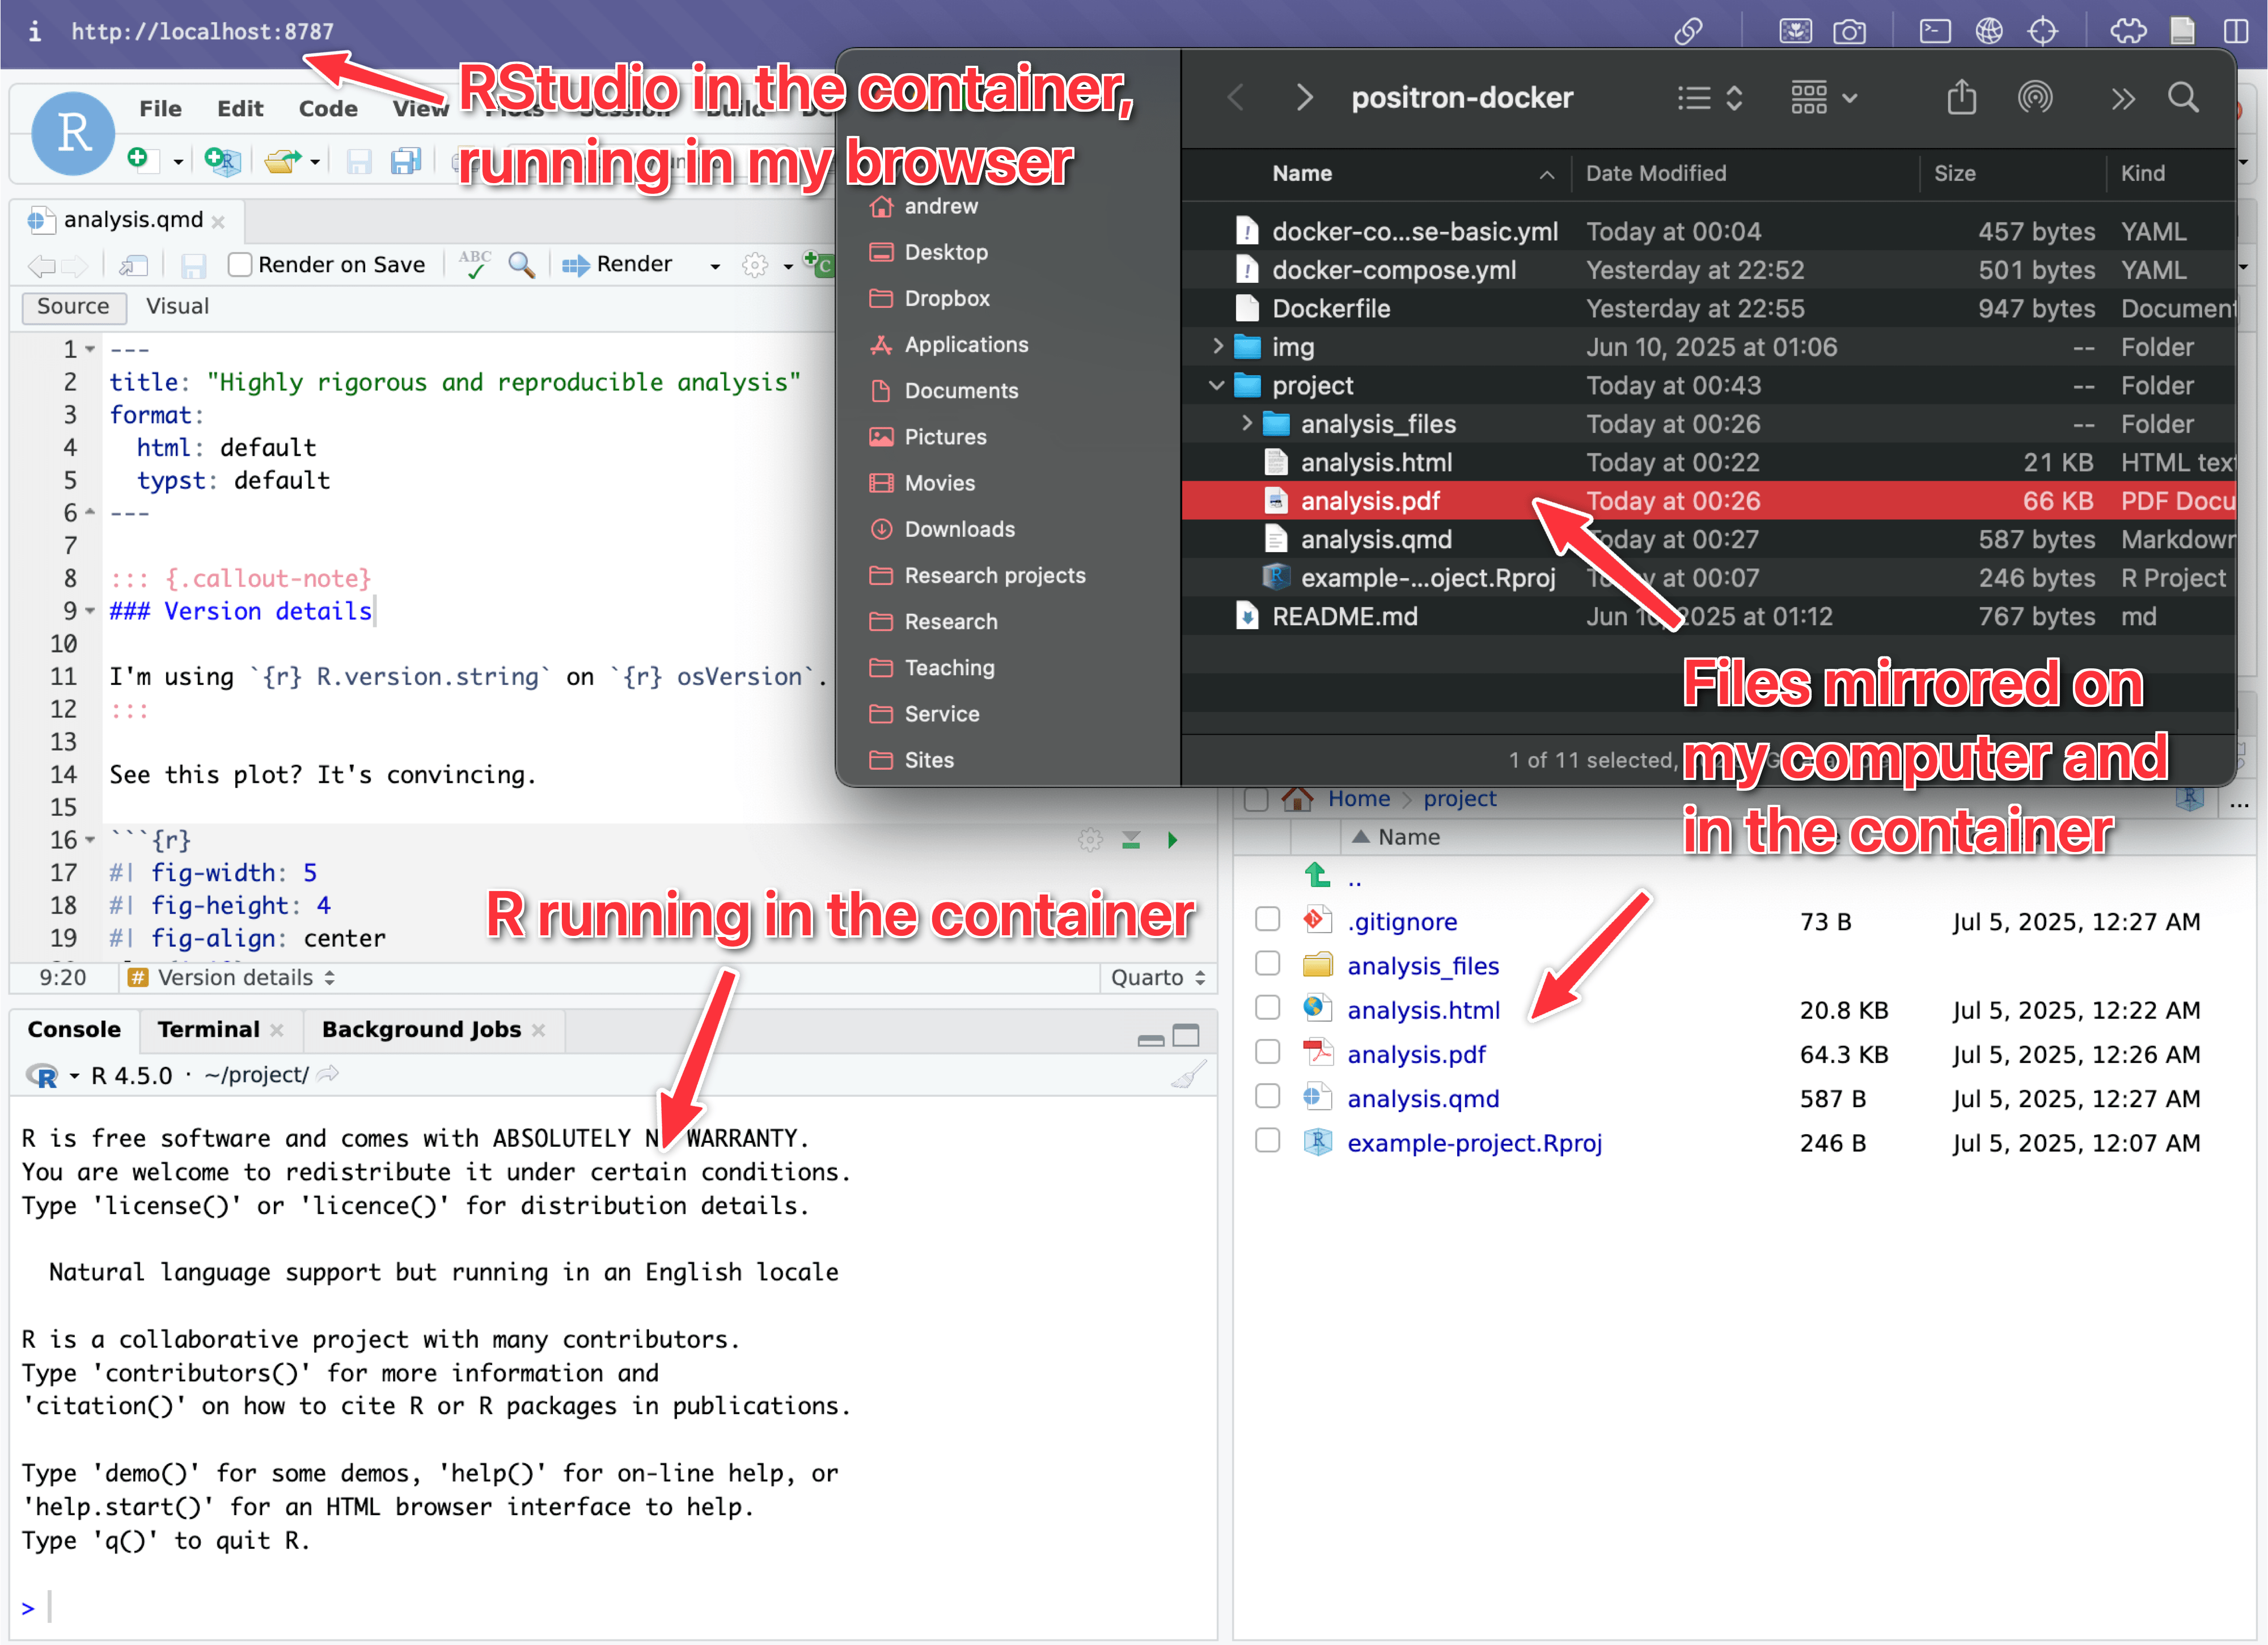Viewport: 2268px width, 1645px height.
Task: Check the analysis.html file checkbox
Action: tap(1267, 1007)
